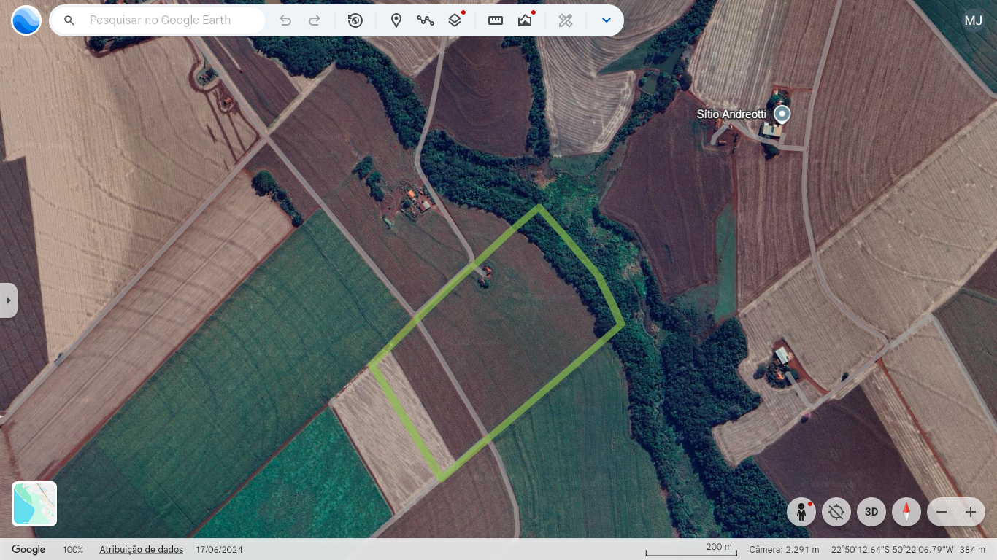The height and width of the screenshot is (560, 997).
Task: Activate Street View pegman
Action: coord(801,512)
